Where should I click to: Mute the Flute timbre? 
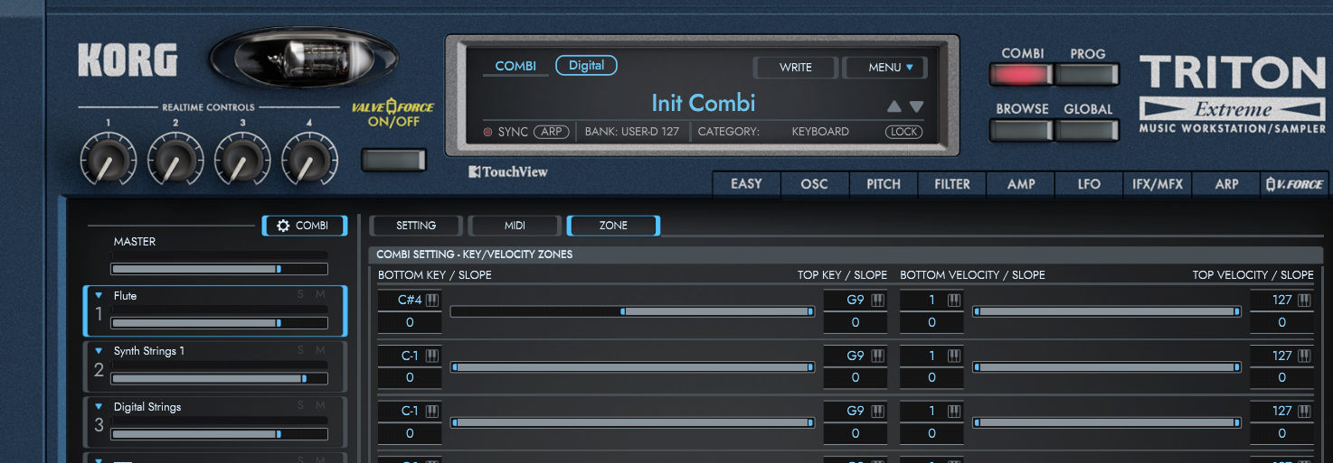(320, 295)
